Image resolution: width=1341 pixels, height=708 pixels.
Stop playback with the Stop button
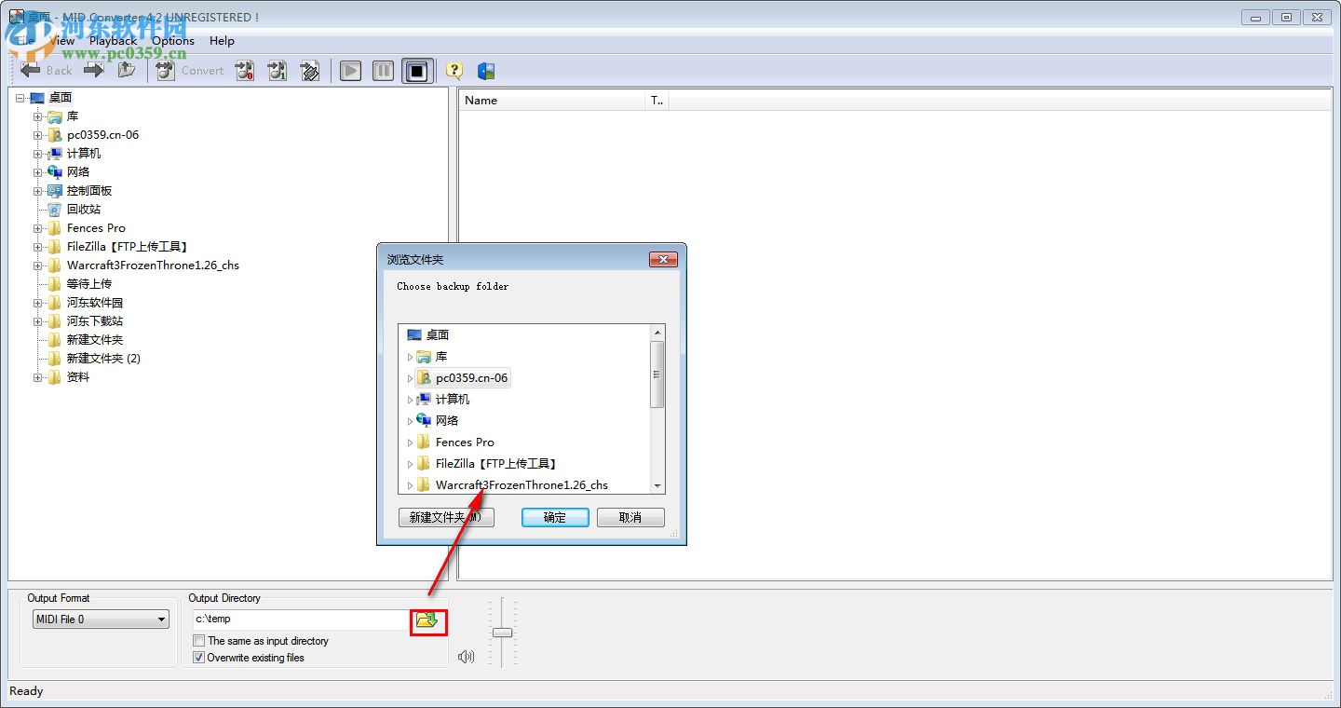pyautogui.click(x=416, y=71)
